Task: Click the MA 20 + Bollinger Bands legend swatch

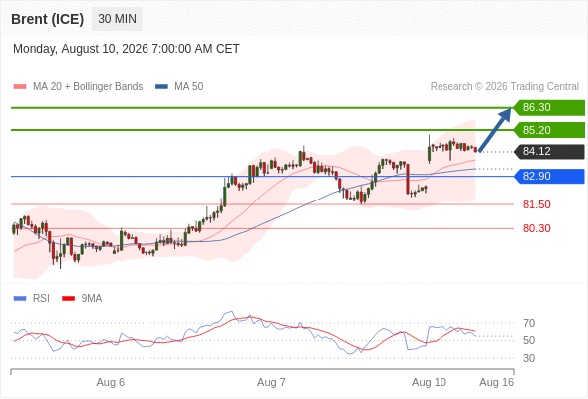Action: [x=20, y=87]
